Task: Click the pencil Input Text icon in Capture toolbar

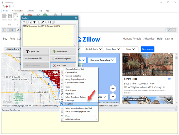Action: [42, 22]
